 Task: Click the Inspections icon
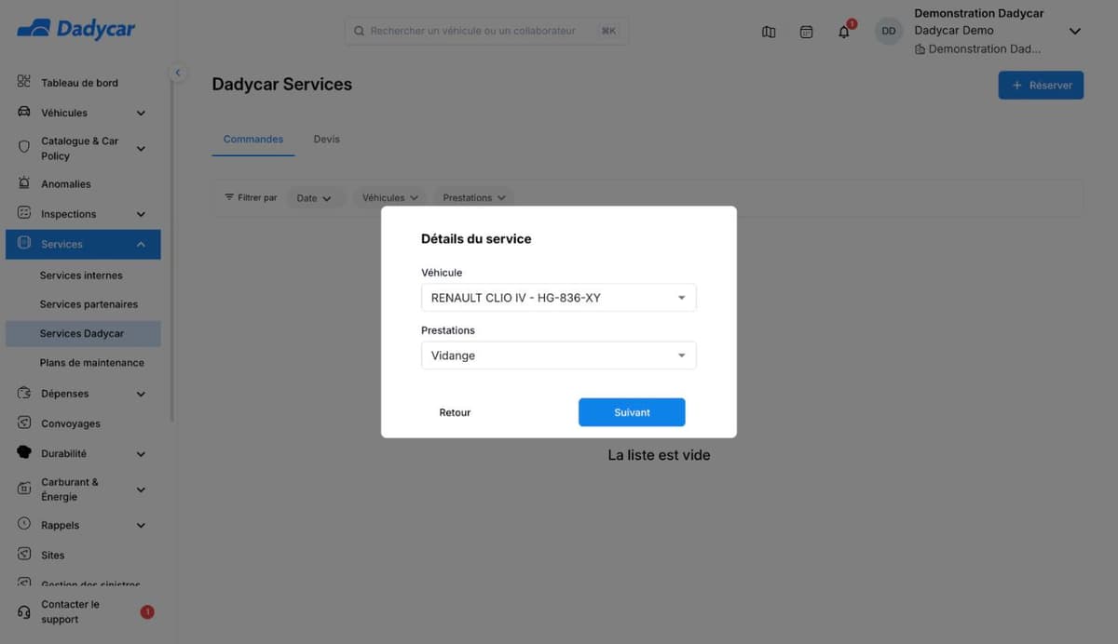tap(24, 213)
